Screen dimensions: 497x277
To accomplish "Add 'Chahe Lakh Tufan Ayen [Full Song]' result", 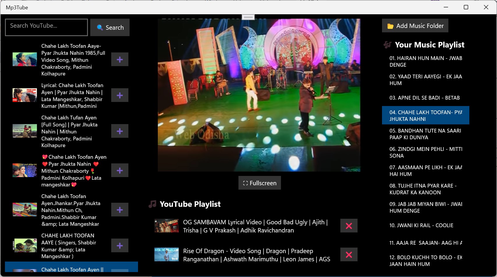I will (120, 131).
